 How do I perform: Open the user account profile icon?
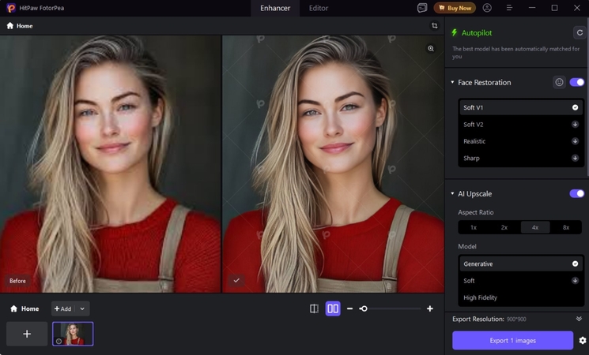[x=487, y=8]
